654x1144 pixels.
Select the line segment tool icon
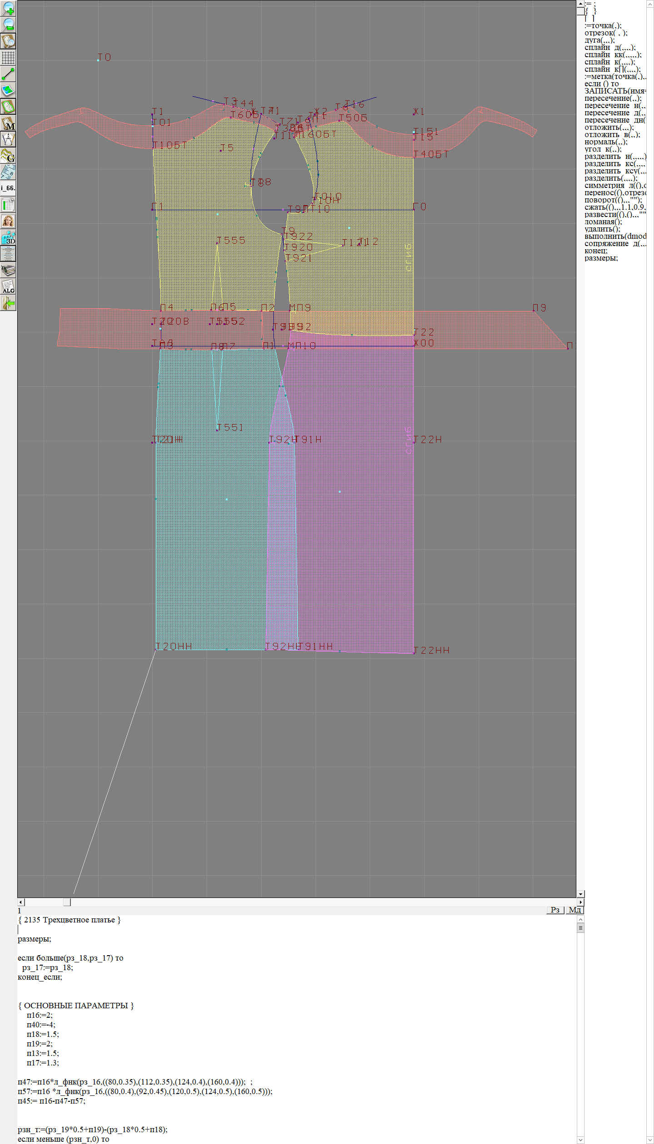[8, 74]
